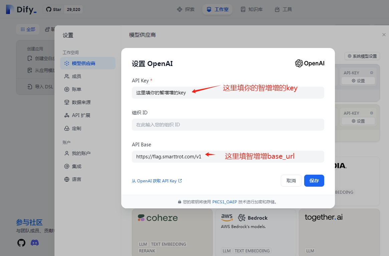Close the settings panel with X
Image resolution: width=389 pixels, height=256 pixels.
pyautogui.click(x=384, y=35)
